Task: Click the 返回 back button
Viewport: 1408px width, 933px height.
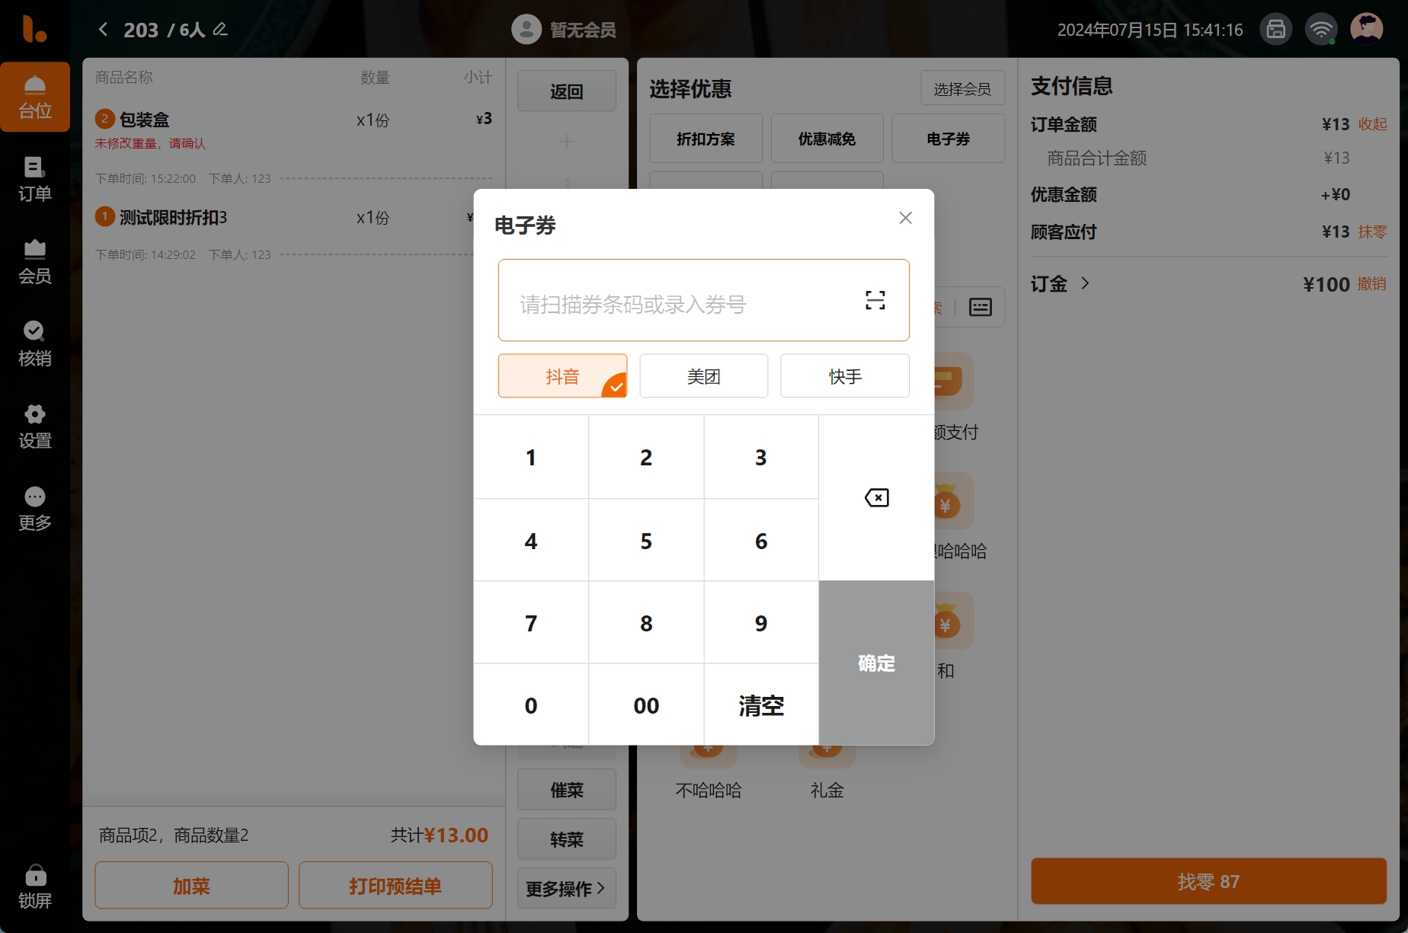Action: point(567,91)
